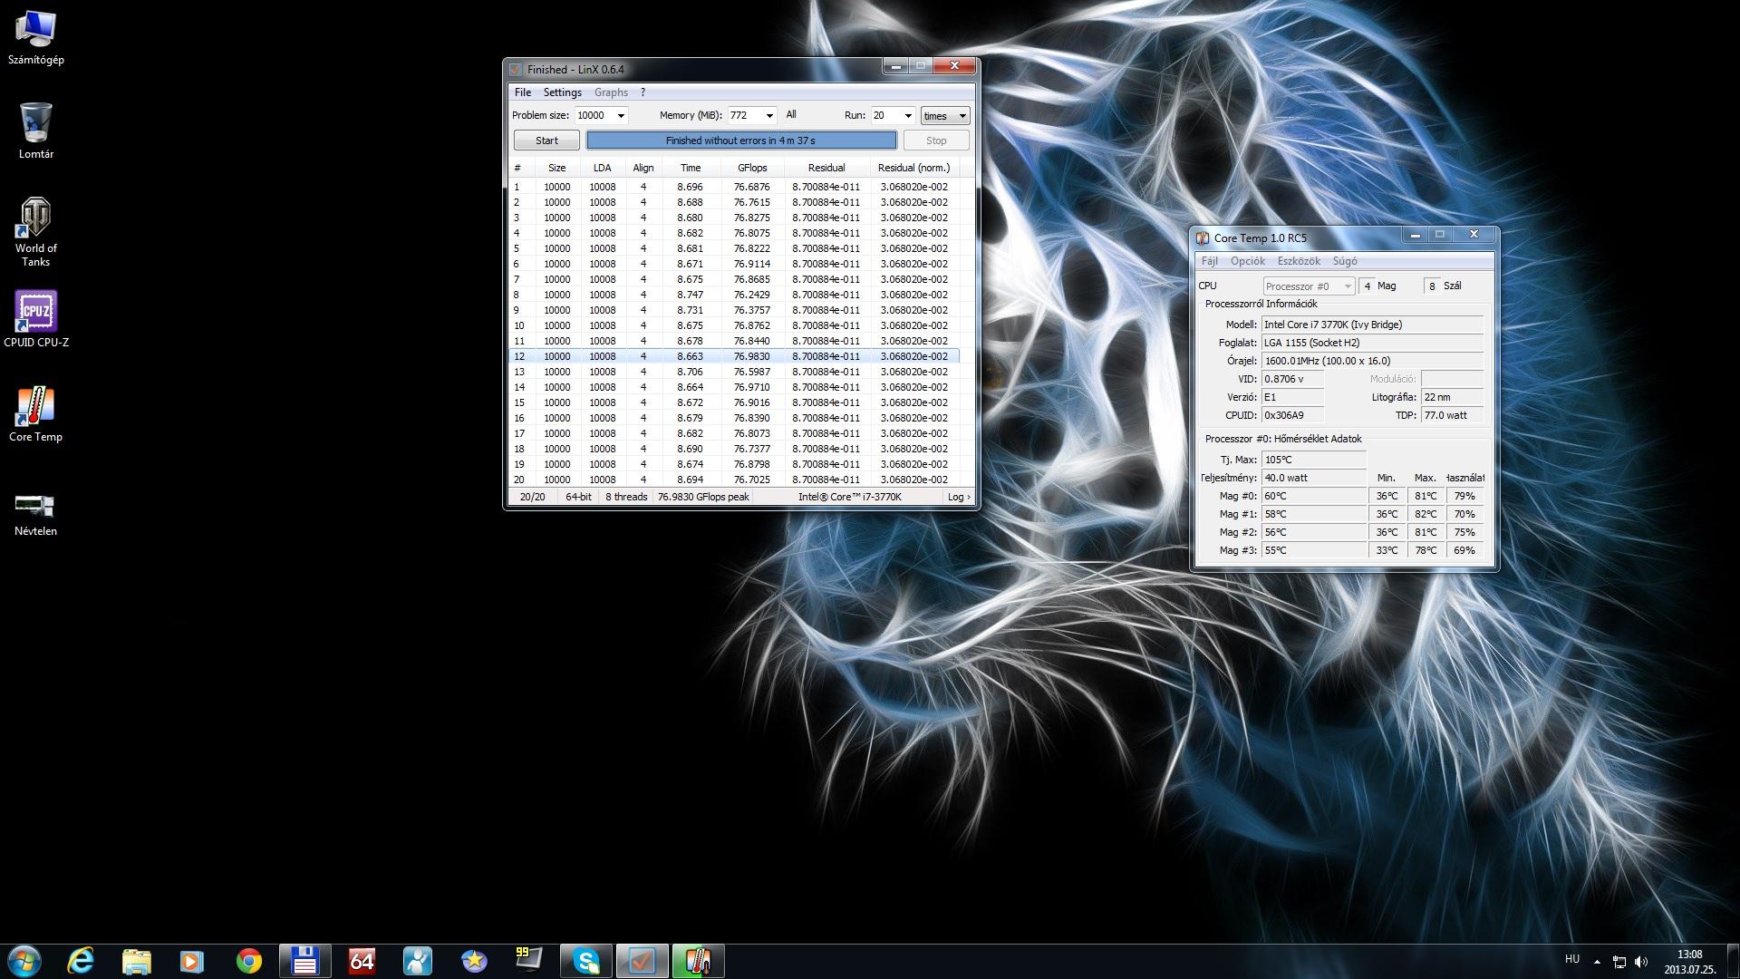Screen dimensions: 1740x979
Task: Select run row 12 with 76.9830 GFlops
Action: [x=734, y=356]
